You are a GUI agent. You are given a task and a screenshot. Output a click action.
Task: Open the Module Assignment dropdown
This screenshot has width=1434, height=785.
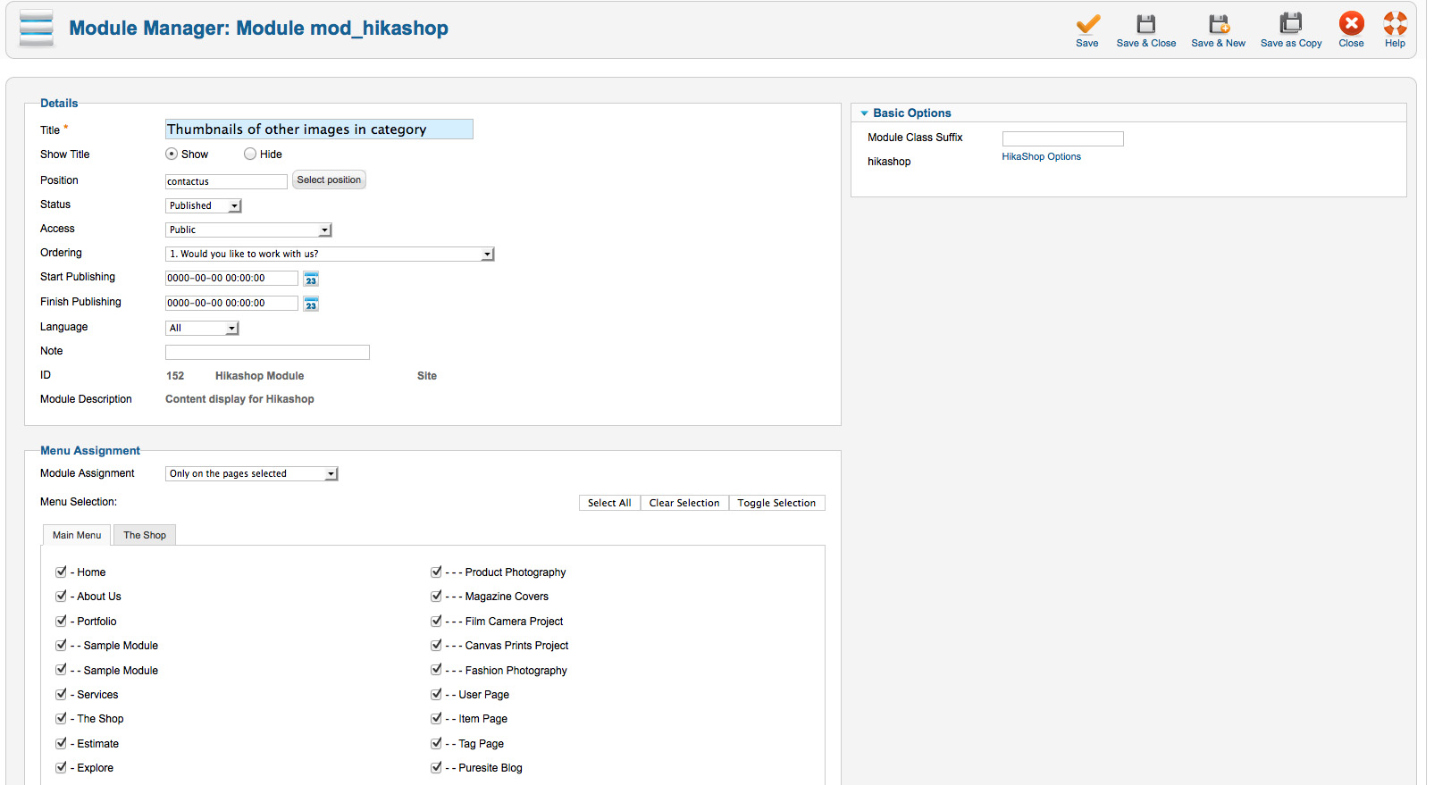point(252,473)
